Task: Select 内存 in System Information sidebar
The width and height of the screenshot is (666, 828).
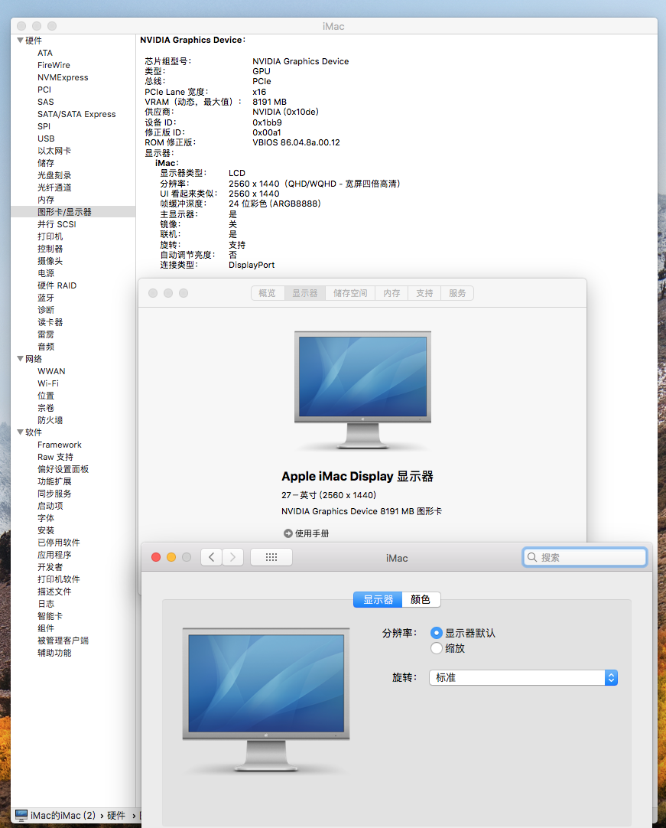Action: 46,200
